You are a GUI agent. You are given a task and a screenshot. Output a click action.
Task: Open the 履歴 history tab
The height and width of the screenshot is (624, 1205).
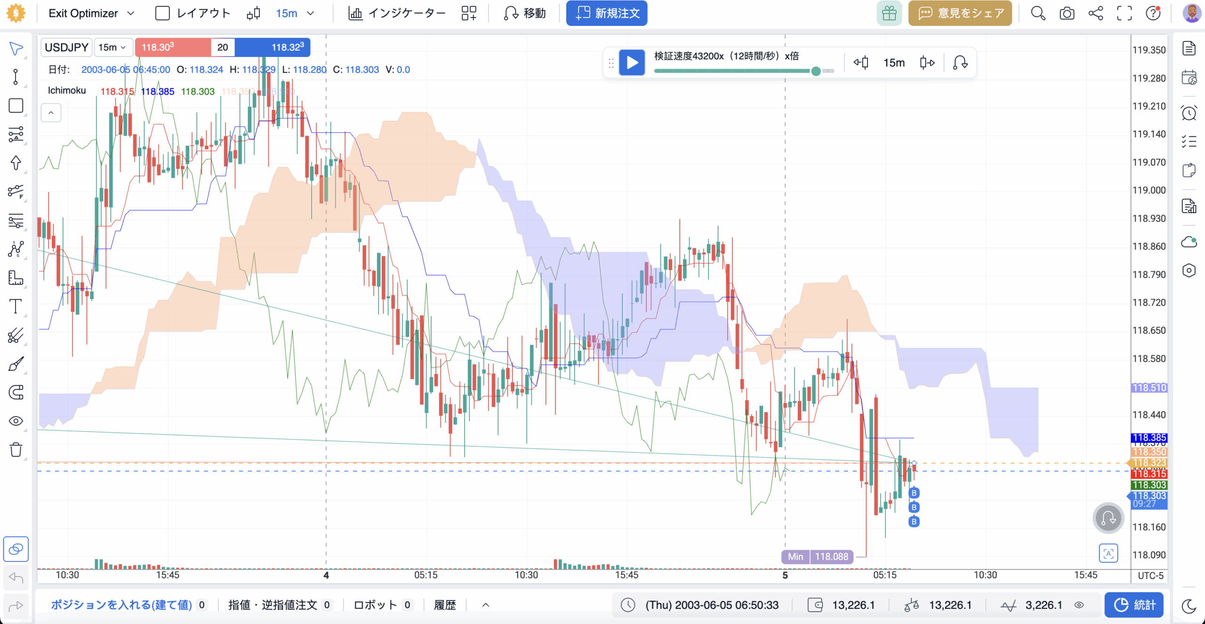click(x=445, y=605)
